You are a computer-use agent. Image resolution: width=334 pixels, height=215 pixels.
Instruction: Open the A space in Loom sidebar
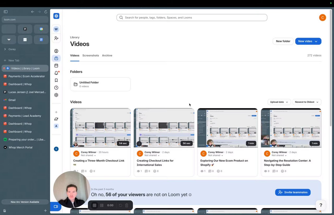click(x=56, y=126)
